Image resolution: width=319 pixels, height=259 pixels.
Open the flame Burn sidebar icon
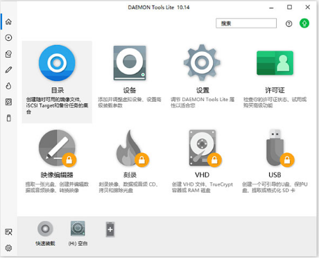(x=8, y=86)
